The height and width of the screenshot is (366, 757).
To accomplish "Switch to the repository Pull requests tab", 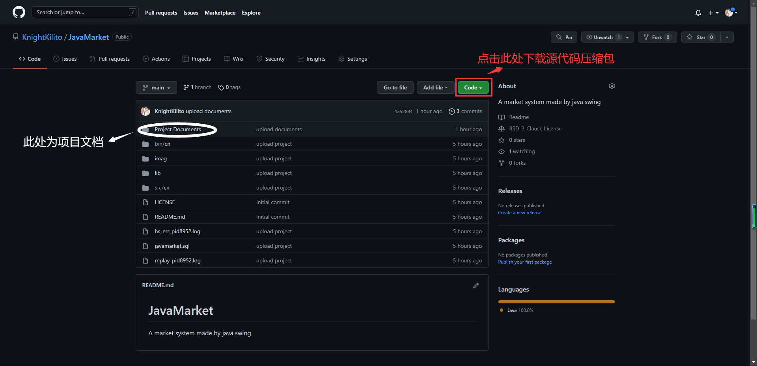I will 110,59.
